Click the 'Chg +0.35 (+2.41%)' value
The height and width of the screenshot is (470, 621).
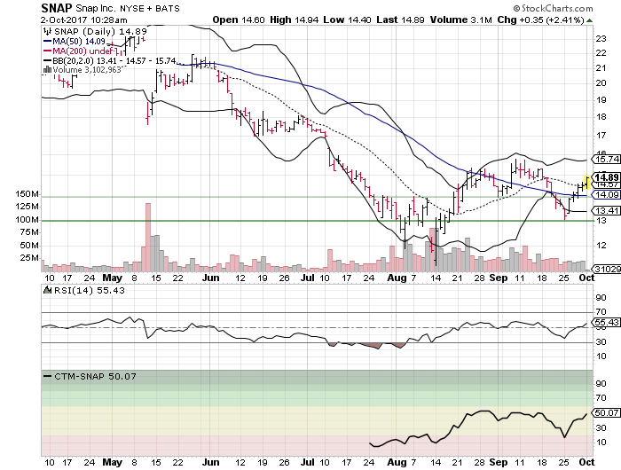[x=540, y=20]
